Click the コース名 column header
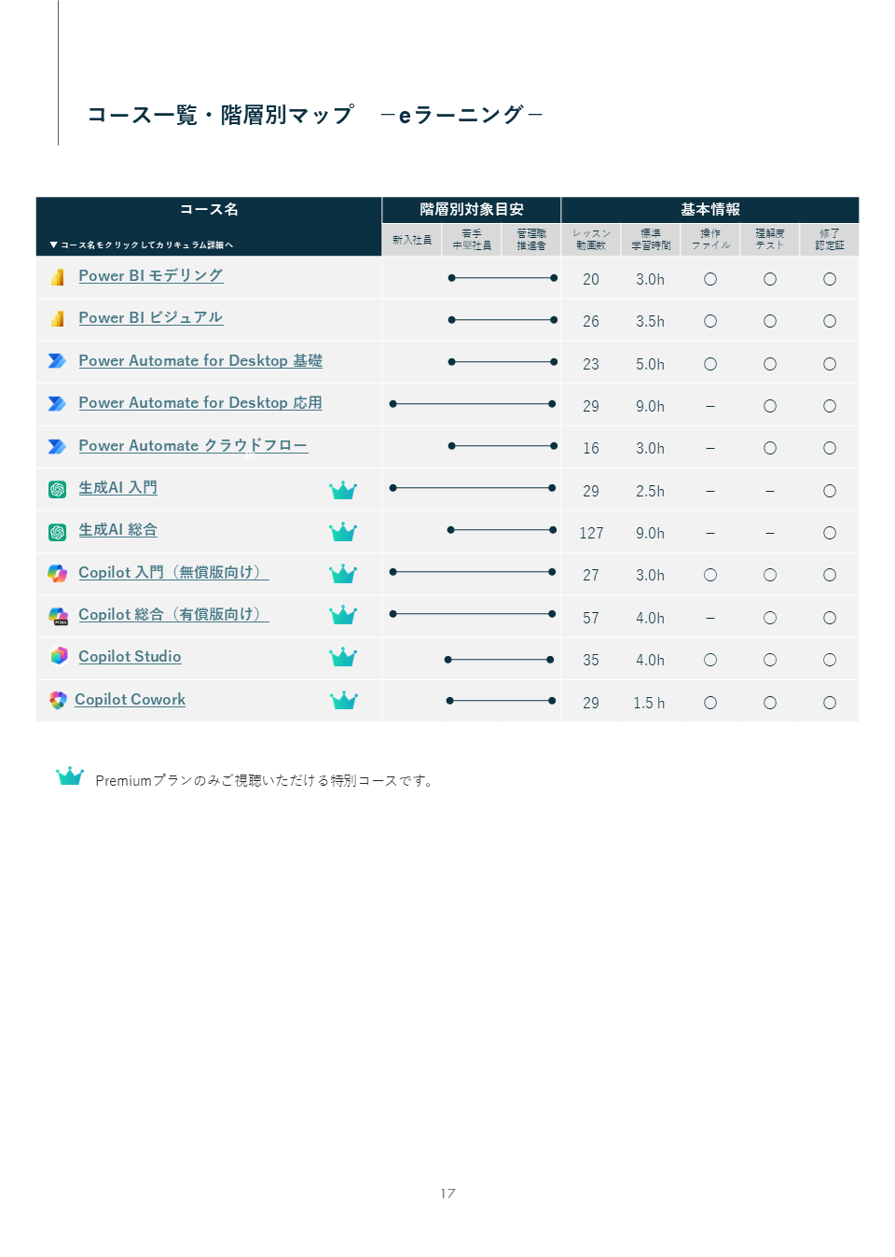 [209, 209]
